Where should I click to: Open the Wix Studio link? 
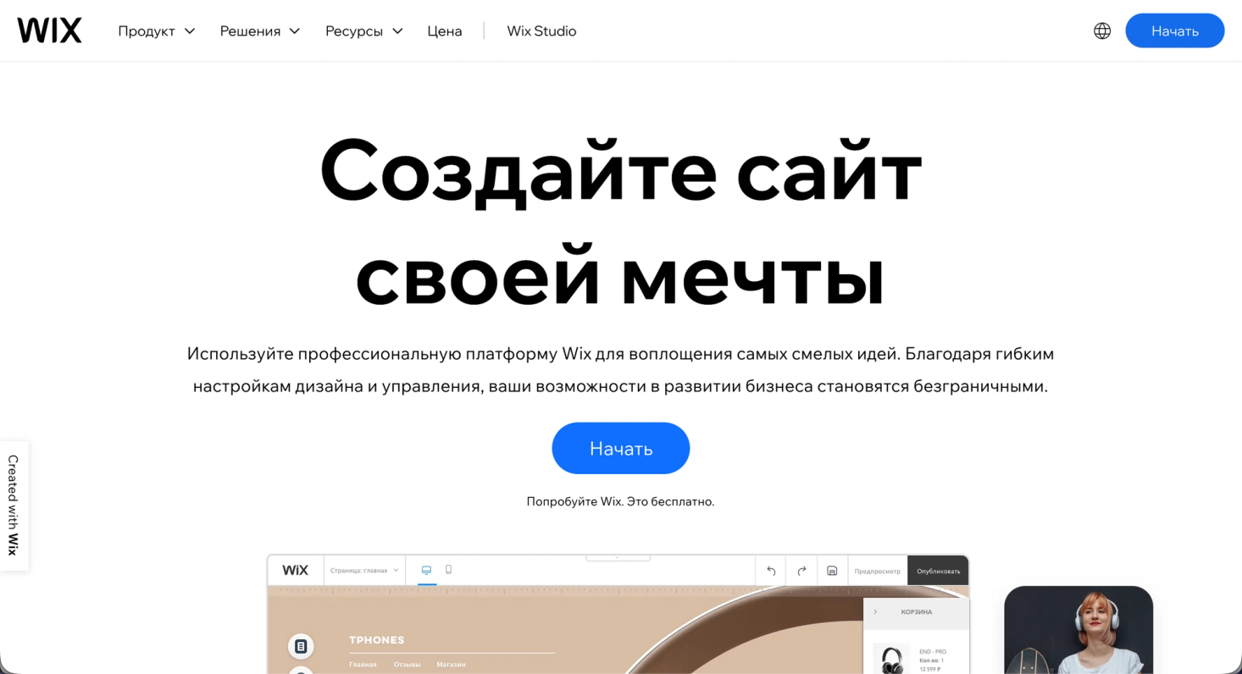point(541,30)
